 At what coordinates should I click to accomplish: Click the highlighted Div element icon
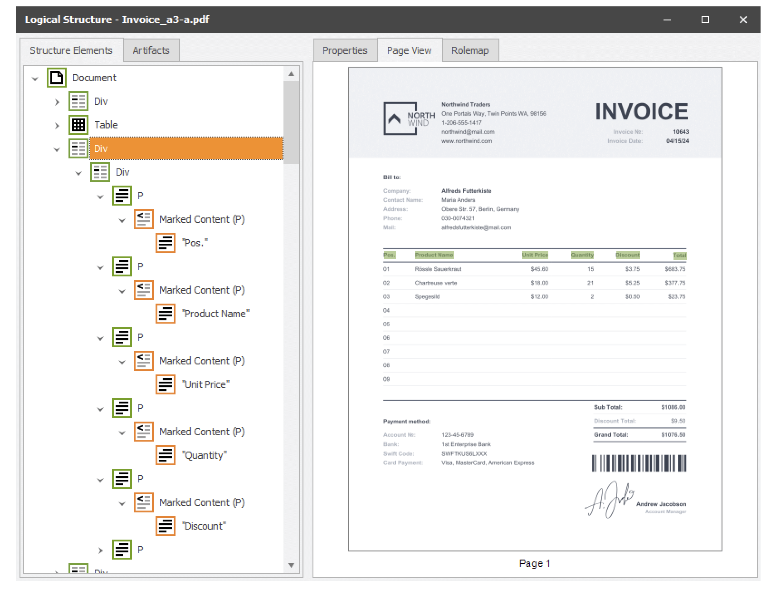coord(78,148)
